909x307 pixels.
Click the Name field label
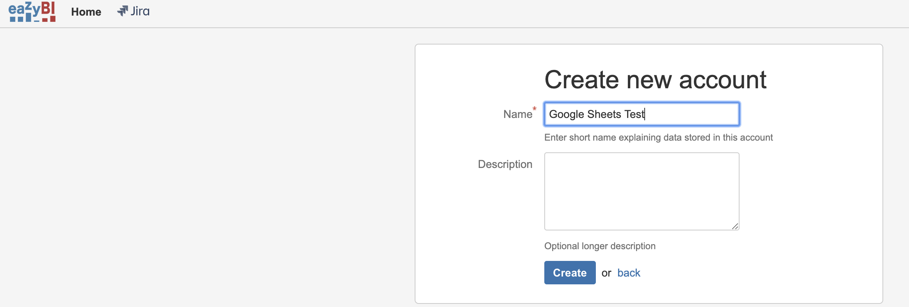(x=517, y=114)
